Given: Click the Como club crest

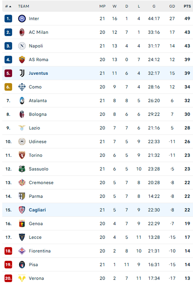Looking at the screenshot, I should (x=21, y=87).
